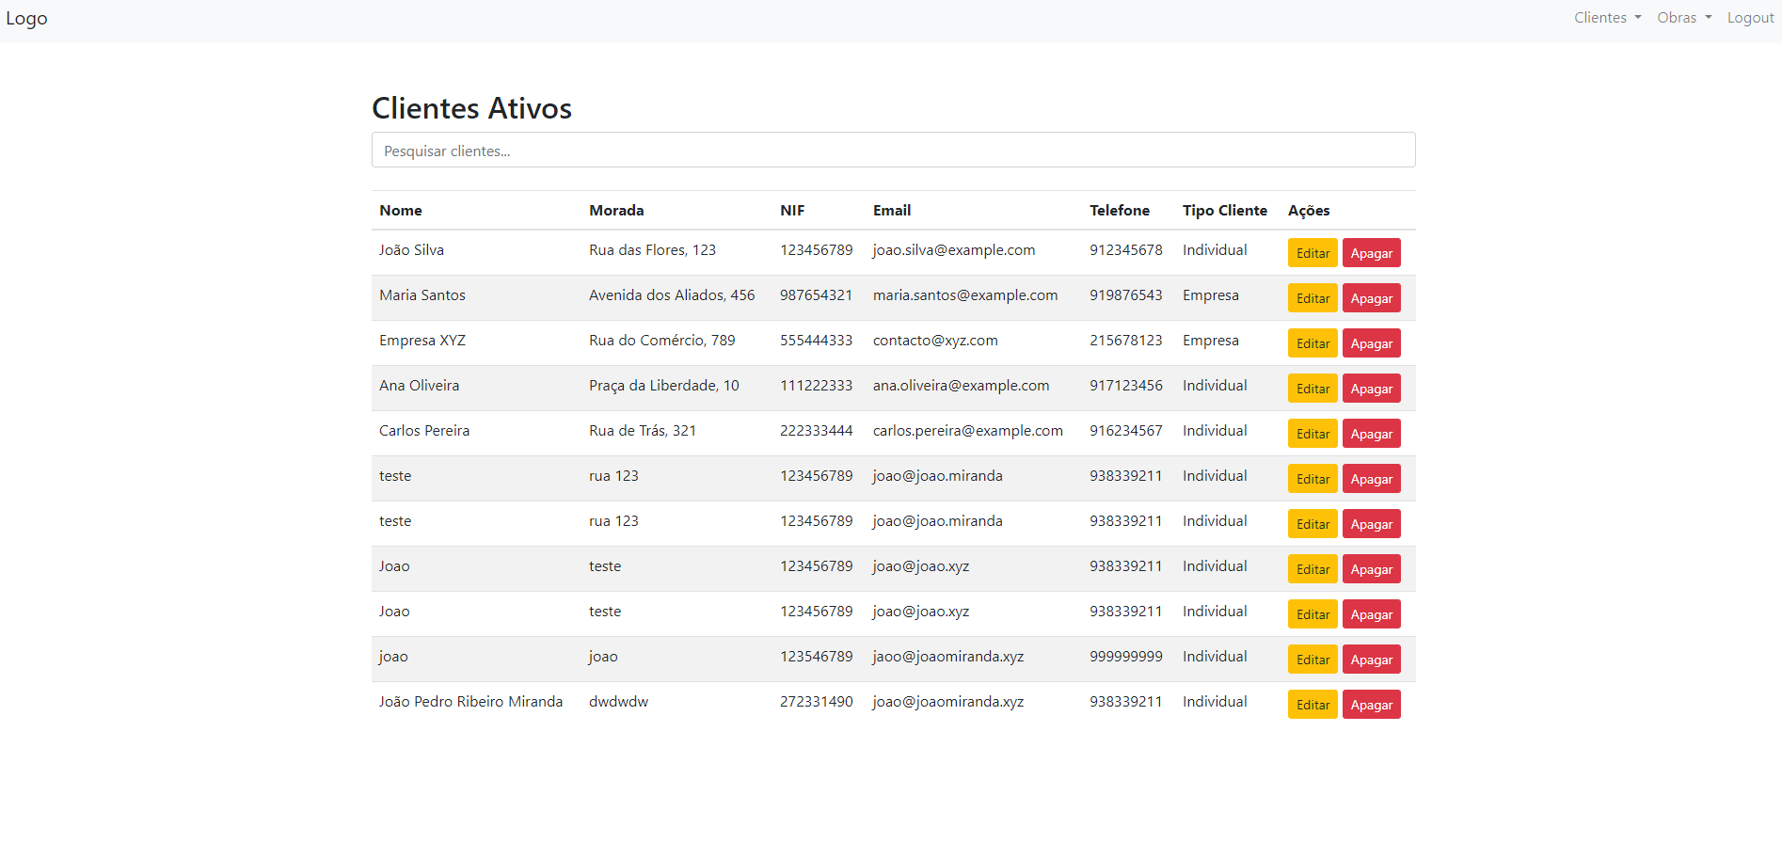Click address Rua do Comércio, 789
The height and width of the screenshot is (843, 1782).
coord(662,341)
